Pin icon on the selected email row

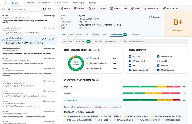46,39
